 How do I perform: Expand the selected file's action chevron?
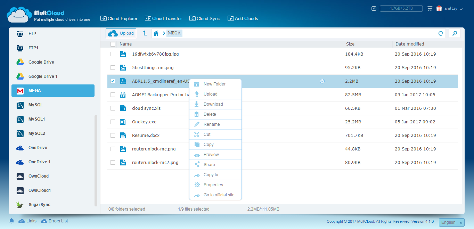coord(322,81)
